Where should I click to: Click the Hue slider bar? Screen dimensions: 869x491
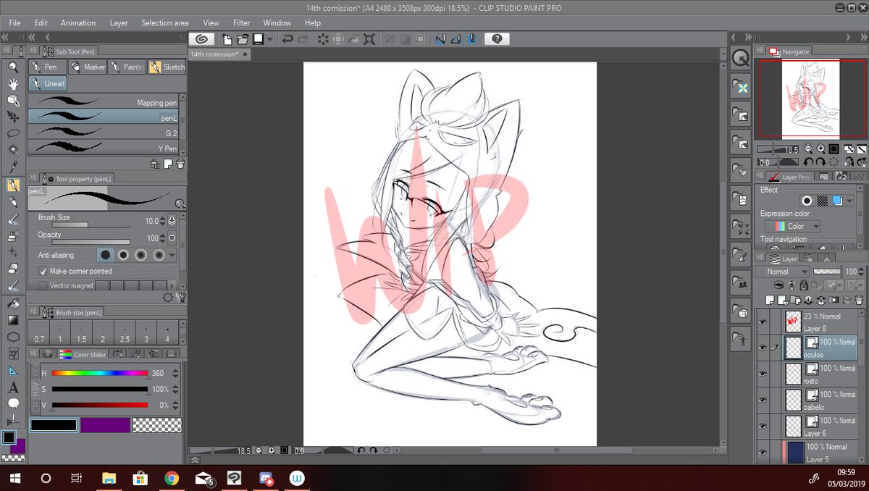(x=99, y=374)
